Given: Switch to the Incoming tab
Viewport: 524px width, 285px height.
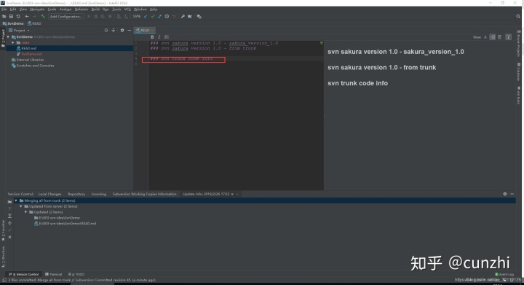Looking at the screenshot, I should click(99, 194).
